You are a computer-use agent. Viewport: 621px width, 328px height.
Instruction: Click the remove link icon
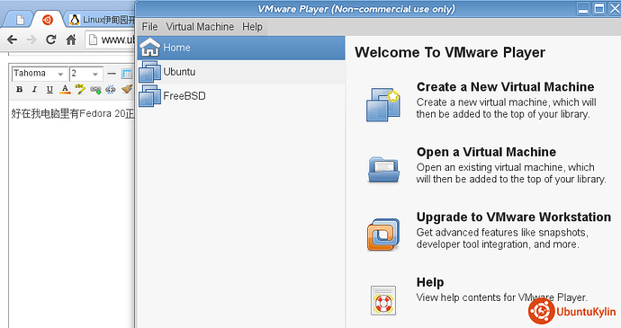(x=111, y=90)
